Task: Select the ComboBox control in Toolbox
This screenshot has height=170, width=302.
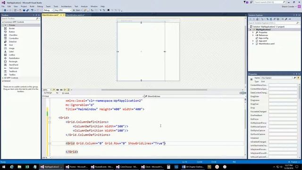Action: 14,38
